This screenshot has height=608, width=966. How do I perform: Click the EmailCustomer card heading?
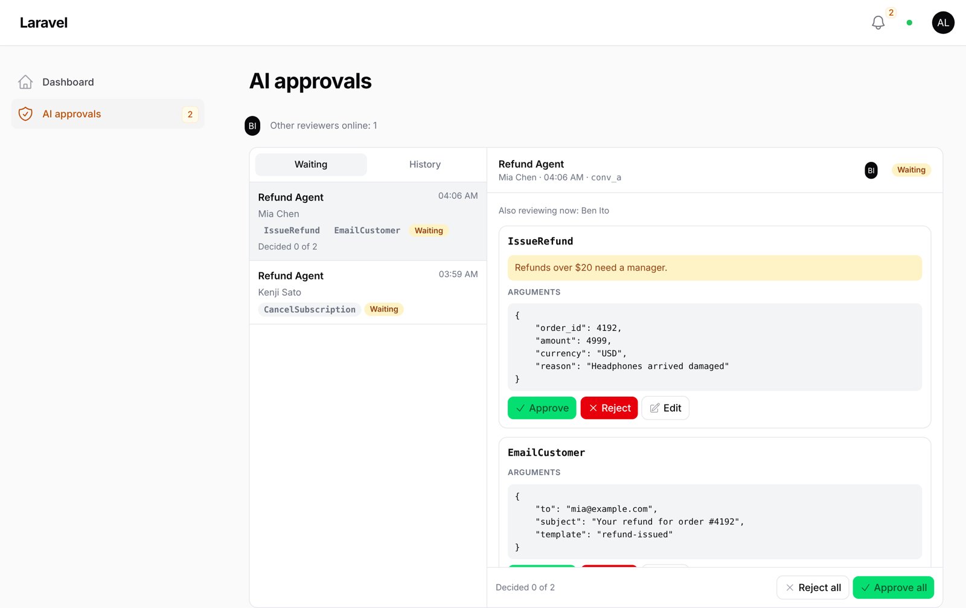tap(546, 453)
